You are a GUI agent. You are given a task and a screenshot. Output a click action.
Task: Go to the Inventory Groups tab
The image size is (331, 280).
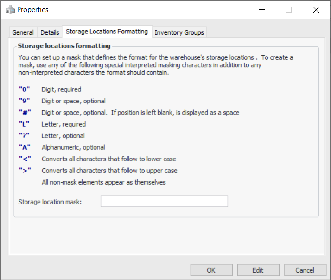point(179,32)
